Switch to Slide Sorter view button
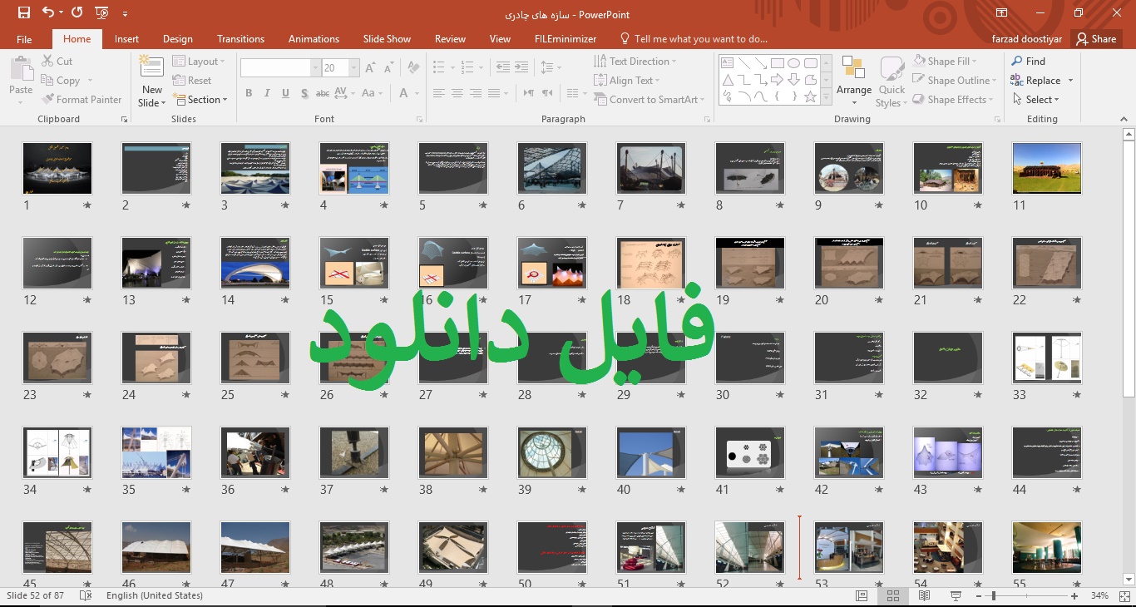 coord(893,596)
